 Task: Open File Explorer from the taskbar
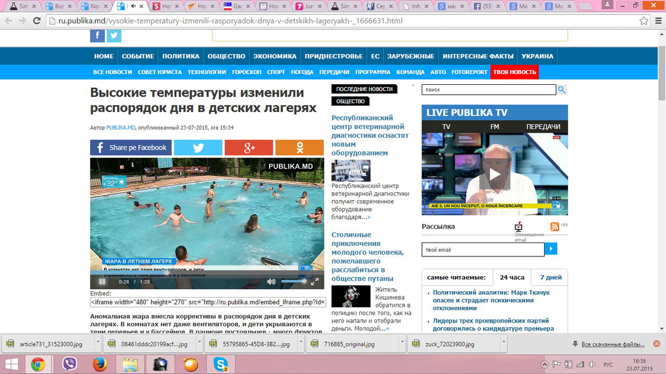click(x=130, y=364)
